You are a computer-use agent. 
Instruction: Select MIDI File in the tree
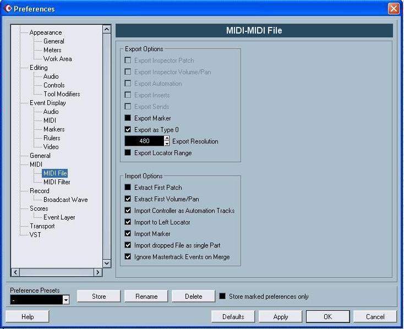[55, 173]
